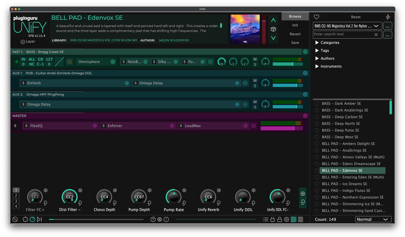
Task: Clear the search text field
Action: 376,35
